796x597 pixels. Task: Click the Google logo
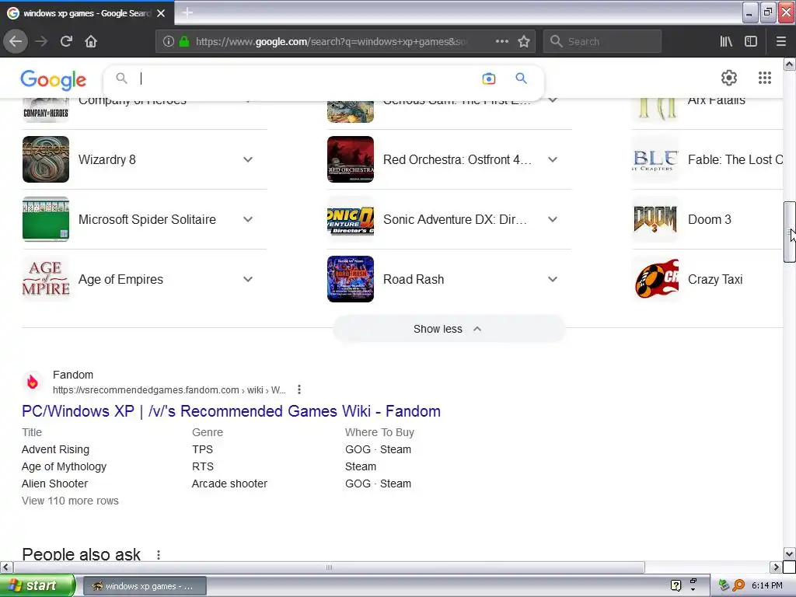tap(54, 80)
